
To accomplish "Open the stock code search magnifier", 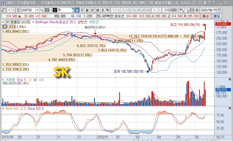I will click(x=42, y=10).
